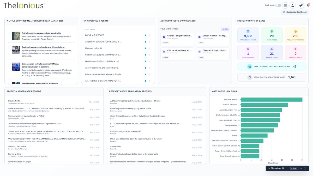
Task: Open the Elsevier v. Meta case record
Action: 15,154
